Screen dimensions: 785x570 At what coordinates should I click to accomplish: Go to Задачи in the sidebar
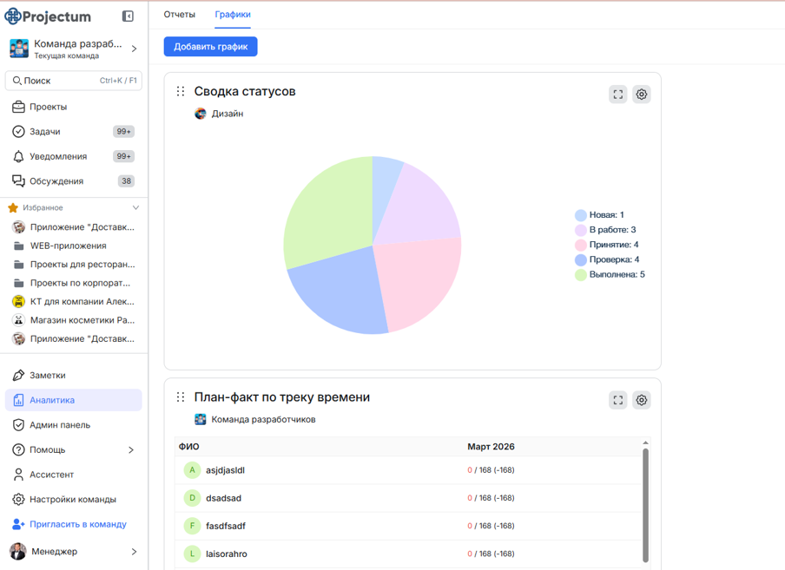click(74, 132)
